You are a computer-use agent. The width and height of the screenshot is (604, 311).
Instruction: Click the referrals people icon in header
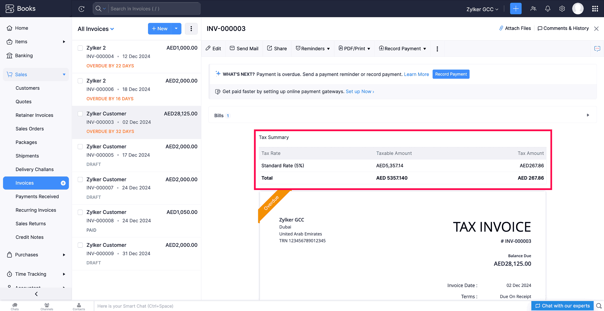pos(533,9)
